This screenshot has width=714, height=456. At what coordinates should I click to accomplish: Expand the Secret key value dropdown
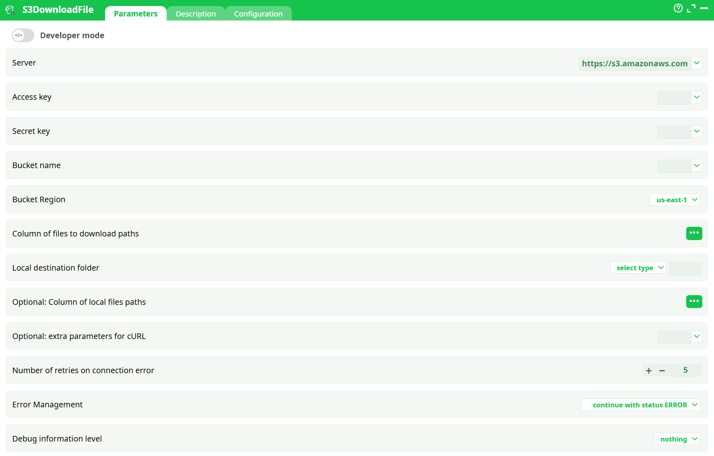click(x=697, y=131)
